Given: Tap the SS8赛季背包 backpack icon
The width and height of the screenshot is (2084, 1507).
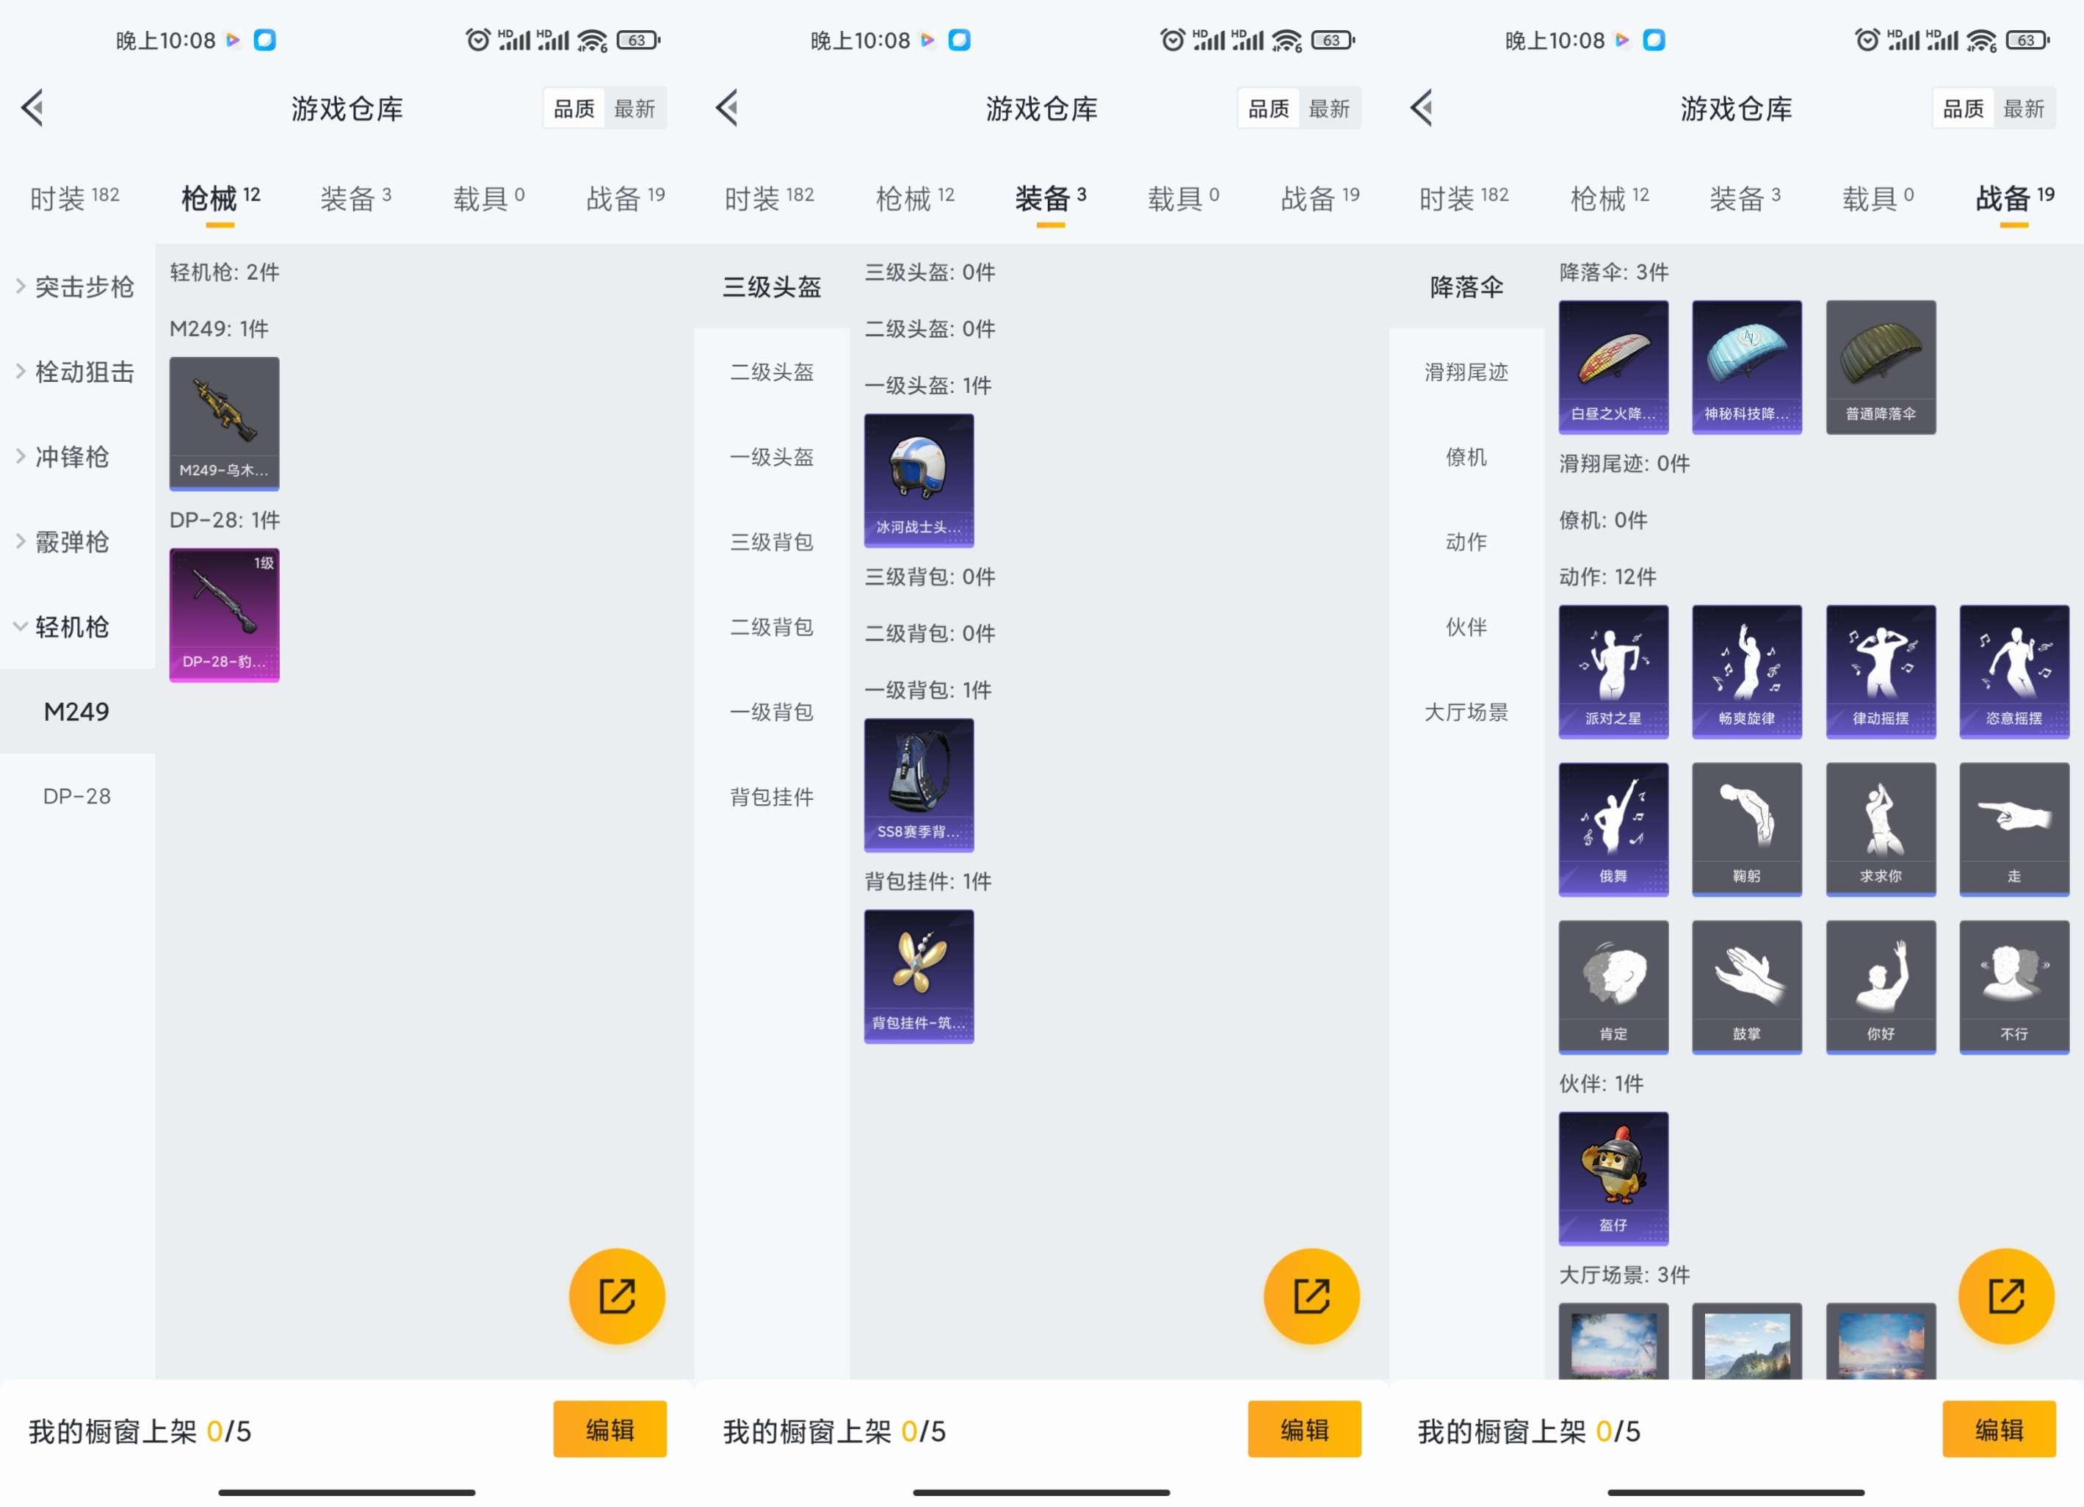Looking at the screenshot, I should pos(919,784).
